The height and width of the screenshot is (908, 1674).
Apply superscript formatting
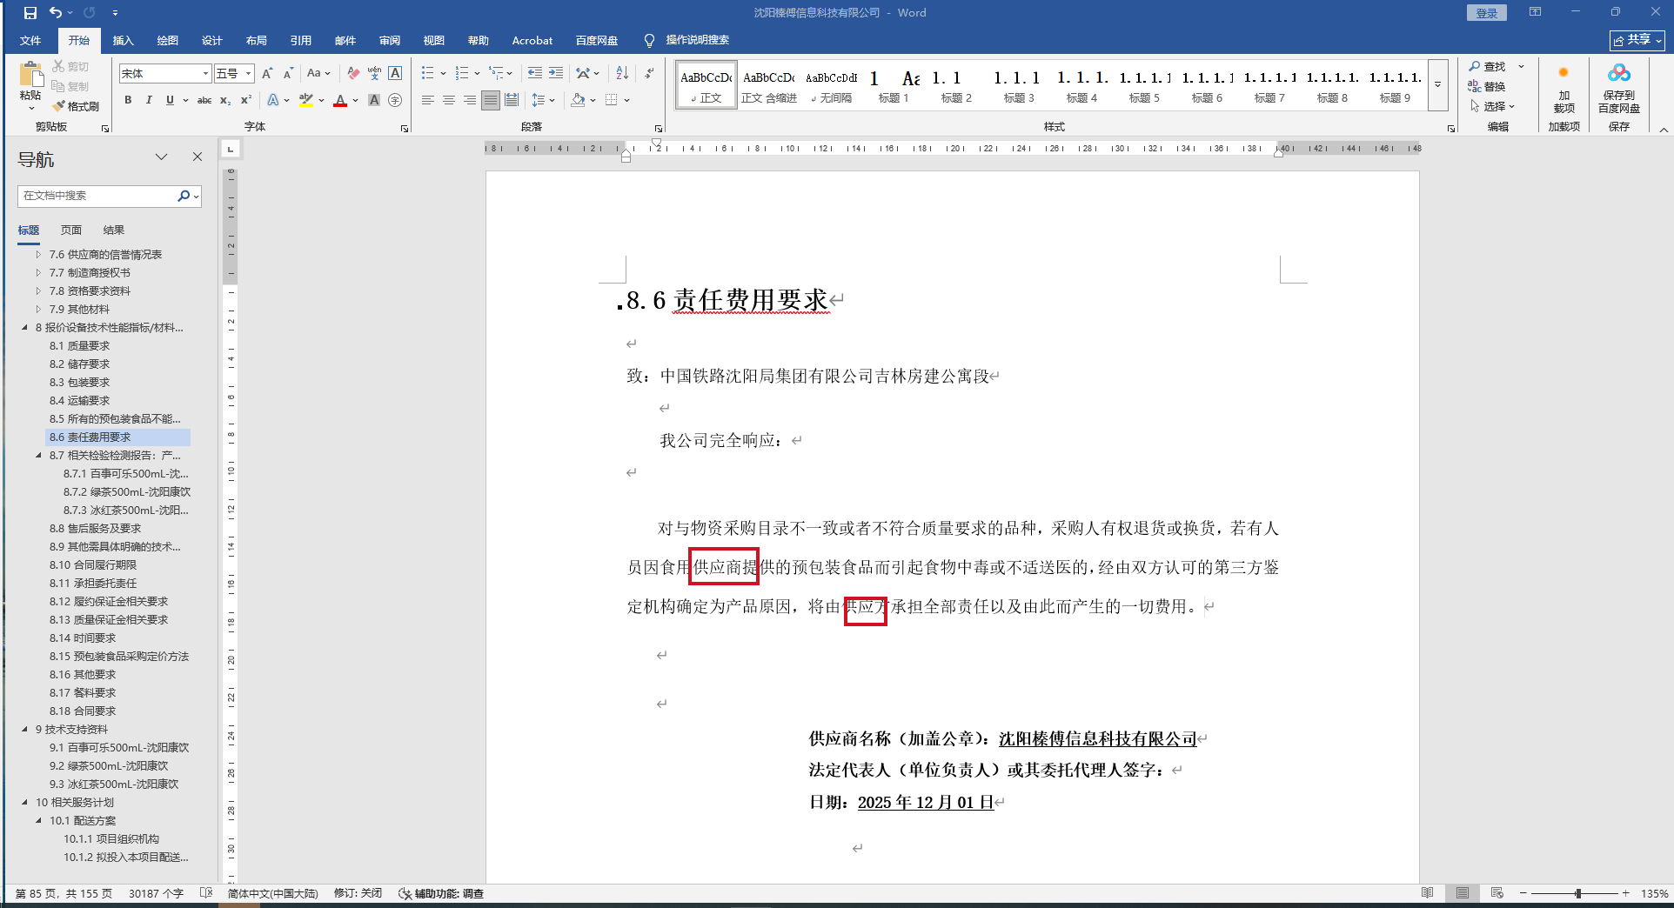point(246,101)
